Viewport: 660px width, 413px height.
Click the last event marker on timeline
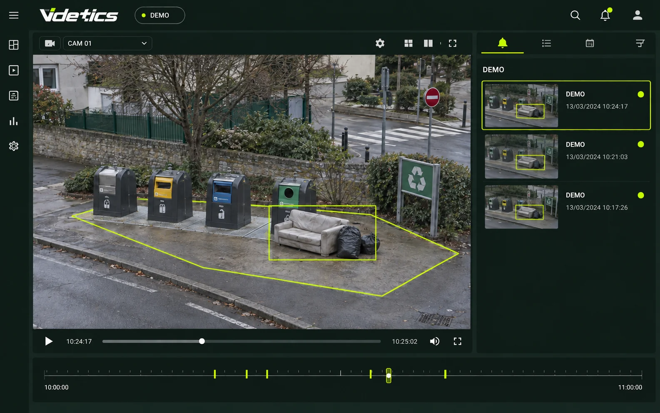click(445, 374)
